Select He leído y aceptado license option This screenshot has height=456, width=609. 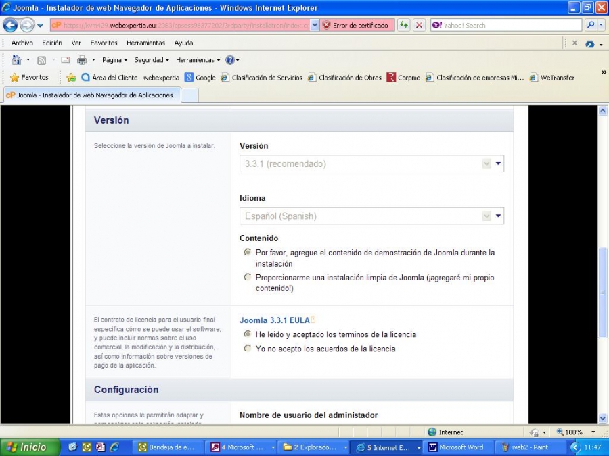click(x=248, y=334)
